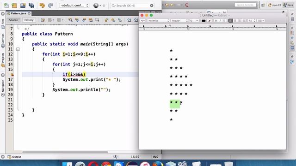Screen dimensions: 296x166
Task: Open the browser selector dropdown arrow
Action: coord(100,6)
